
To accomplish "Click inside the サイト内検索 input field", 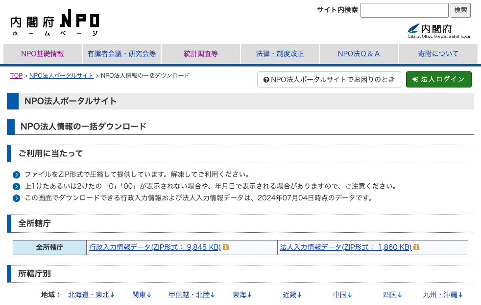I will pos(404,10).
